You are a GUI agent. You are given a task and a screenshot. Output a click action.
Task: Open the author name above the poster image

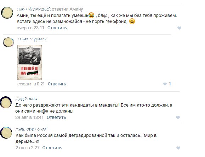click(x=32, y=39)
